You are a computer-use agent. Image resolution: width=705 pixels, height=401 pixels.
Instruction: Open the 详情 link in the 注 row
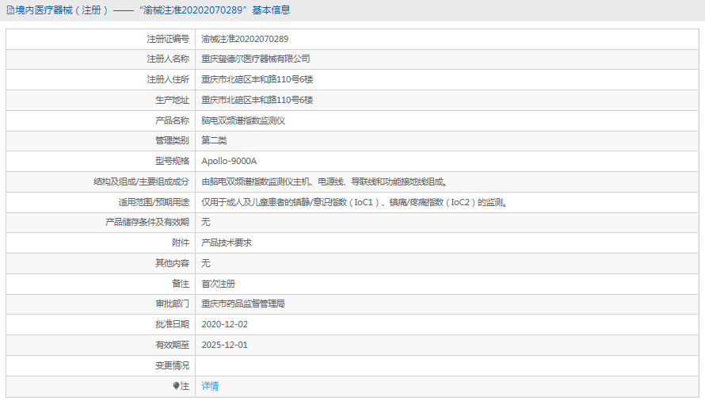coord(210,386)
